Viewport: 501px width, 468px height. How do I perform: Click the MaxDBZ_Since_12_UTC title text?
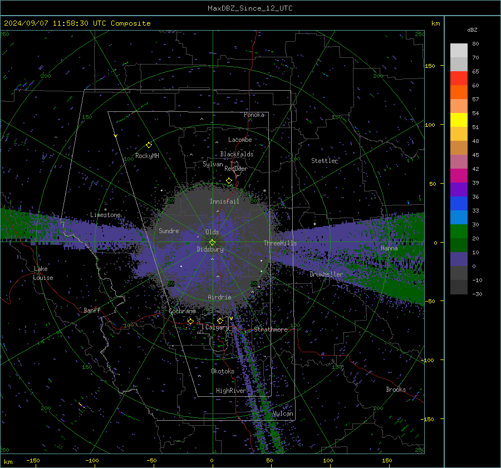(250, 8)
